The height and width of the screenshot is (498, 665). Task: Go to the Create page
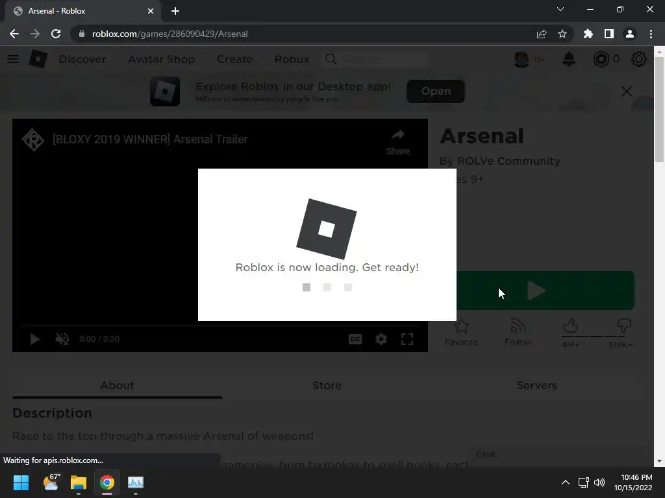[x=234, y=59]
